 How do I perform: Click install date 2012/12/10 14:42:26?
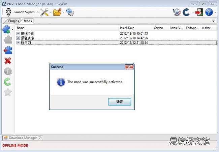[x=134, y=38]
